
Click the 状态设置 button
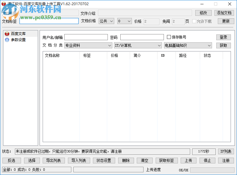(x=104, y=160)
